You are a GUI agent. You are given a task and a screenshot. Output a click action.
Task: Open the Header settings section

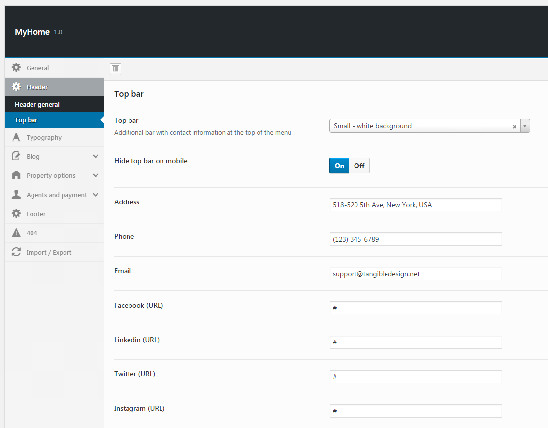click(55, 87)
